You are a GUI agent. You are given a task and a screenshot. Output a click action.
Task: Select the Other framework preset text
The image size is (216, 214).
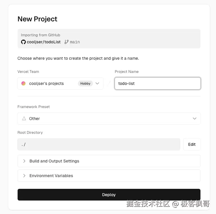34,119
